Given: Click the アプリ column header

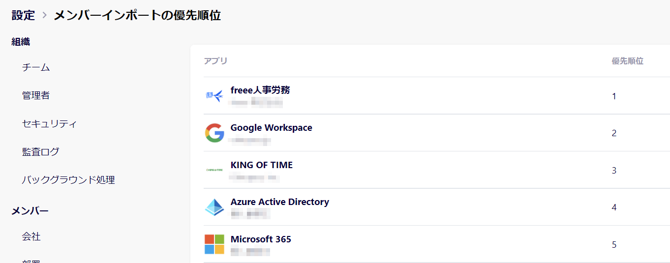Looking at the screenshot, I should pos(215,61).
